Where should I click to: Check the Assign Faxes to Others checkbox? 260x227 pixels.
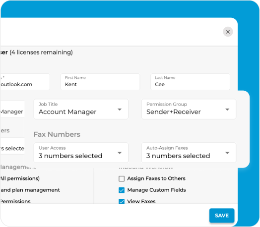[x=122, y=178]
